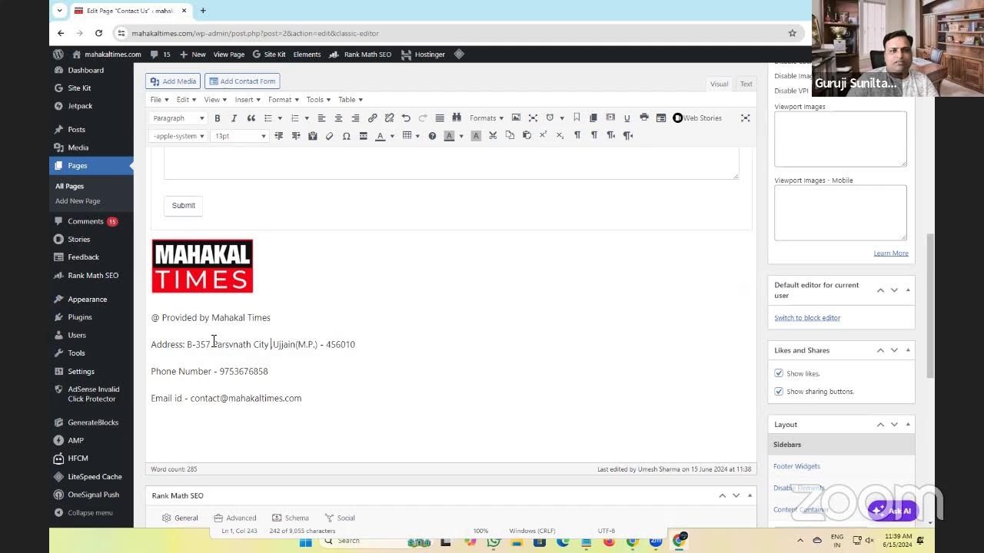Remove link with unlink icon
This screenshot has width=984, height=553.
coord(389,118)
